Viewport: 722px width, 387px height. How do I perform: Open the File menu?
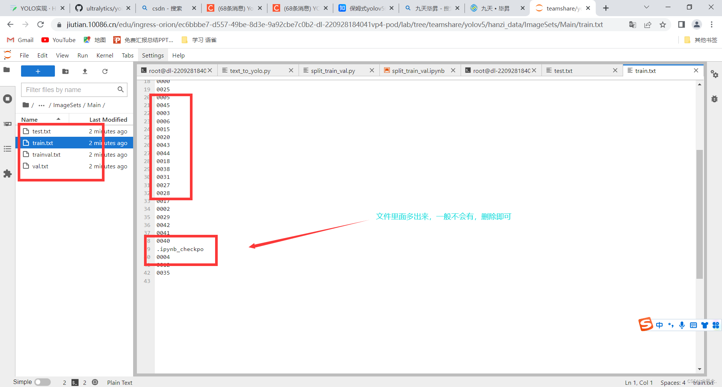tap(24, 55)
